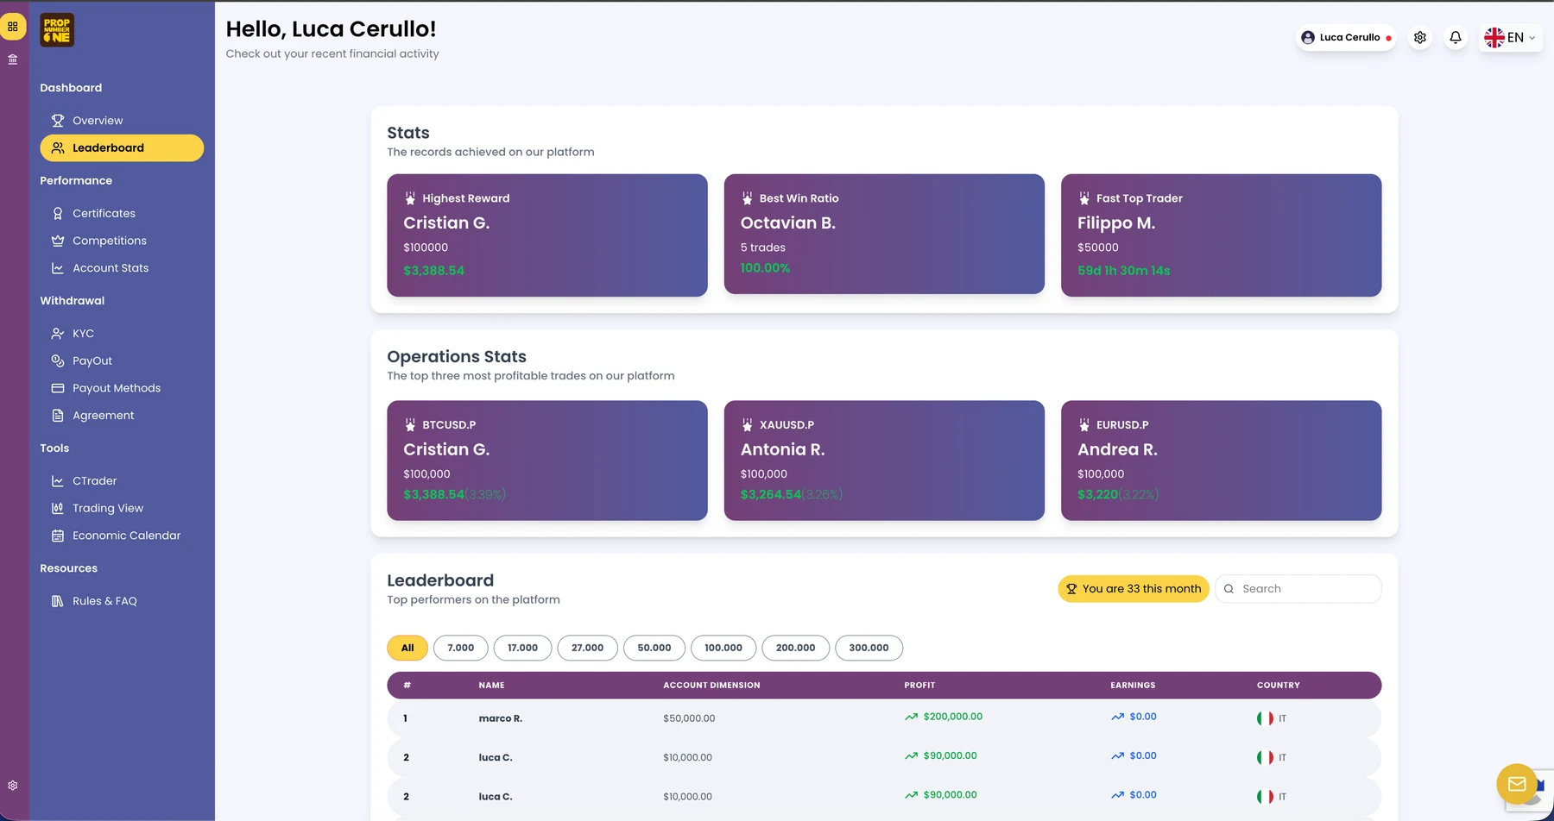The image size is (1554, 821).
Task: Select the All filter chip
Action: pyautogui.click(x=407, y=648)
